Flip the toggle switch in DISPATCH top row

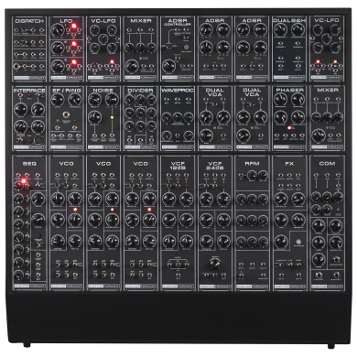point(25,31)
